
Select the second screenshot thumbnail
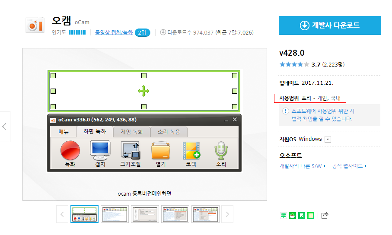pos(115,214)
